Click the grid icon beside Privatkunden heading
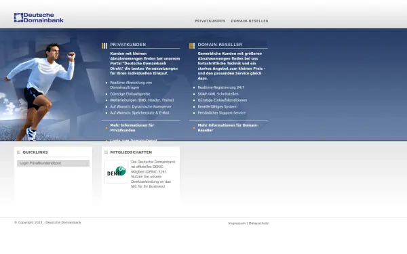The width and height of the screenshot is (407, 254). pyautogui.click(x=104, y=46)
